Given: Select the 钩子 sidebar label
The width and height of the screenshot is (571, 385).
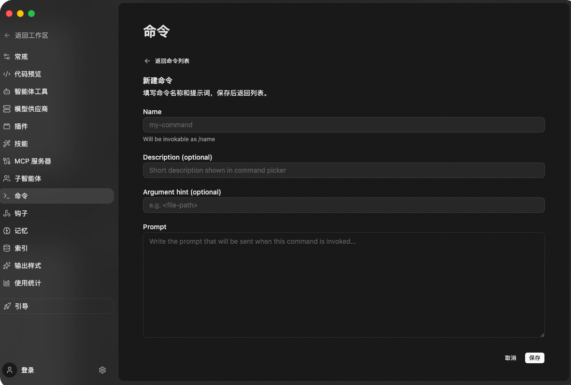Looking at the screenshot, I should [21, 213].
